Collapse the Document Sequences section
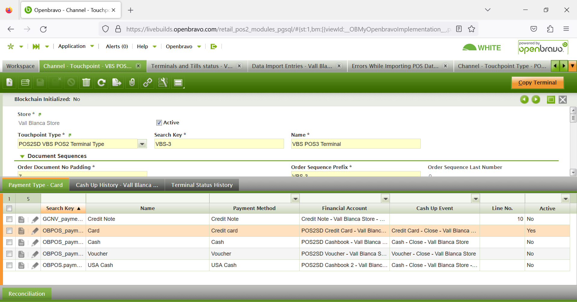Screen dimensions: 577x302 click(22, 156)
